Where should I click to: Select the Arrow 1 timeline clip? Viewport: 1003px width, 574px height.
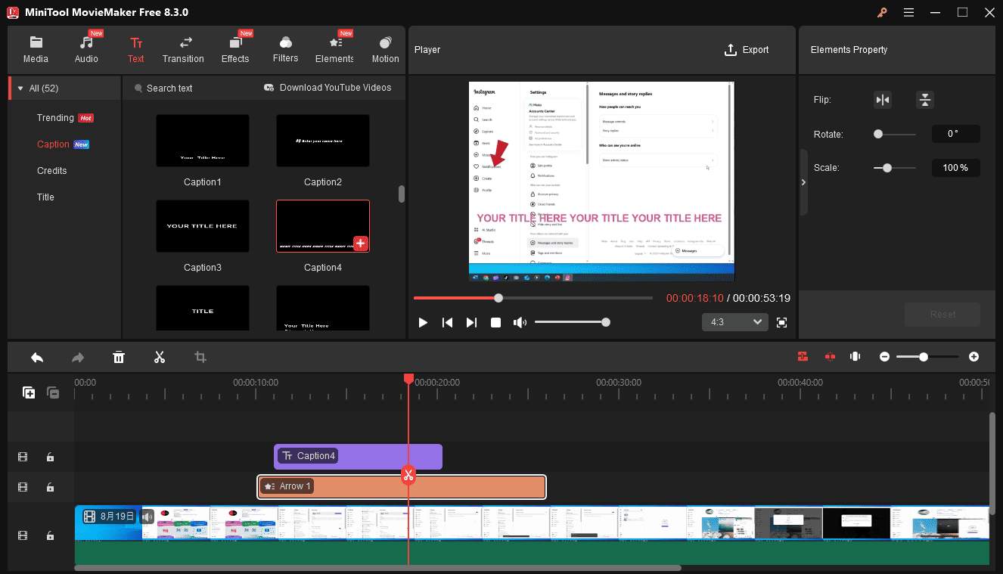[402, 486]
